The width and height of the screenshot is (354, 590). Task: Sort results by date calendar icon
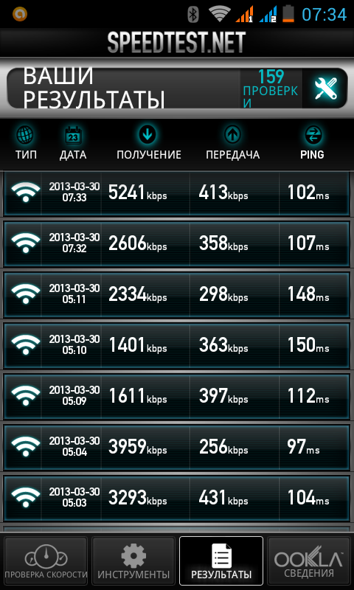click(x=73, y=136)
